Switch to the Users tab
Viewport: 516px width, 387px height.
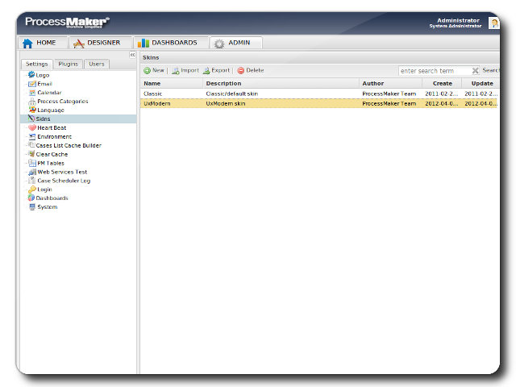(x=97, y=64)
